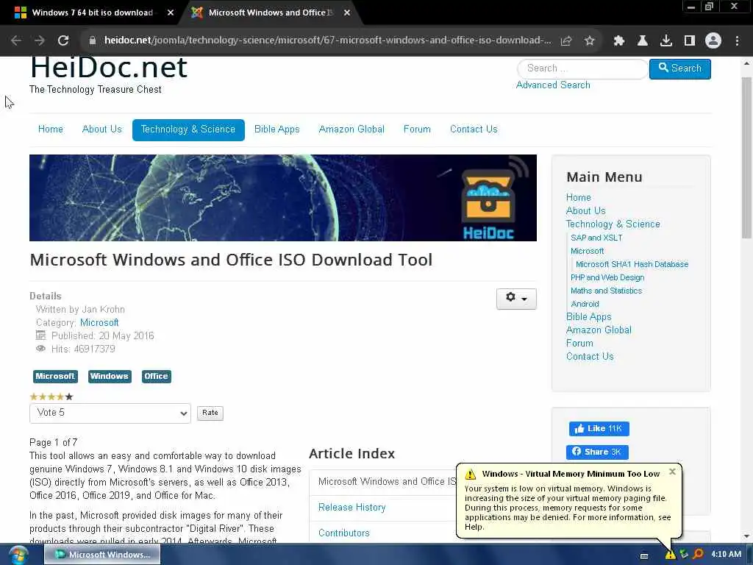Image resolution: width=753 pixels, height=565 pixels.
Task: Click the on-screen keyboard tray icon
Action: click(644, 556)
